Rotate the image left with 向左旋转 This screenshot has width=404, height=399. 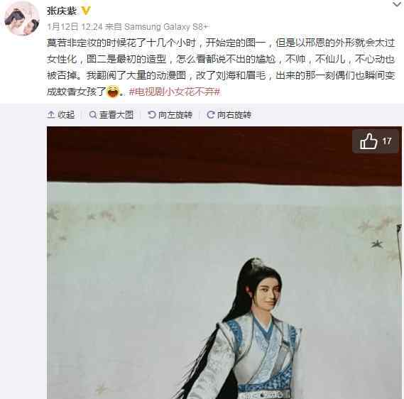pyautogui.click(x=170, y=114)
